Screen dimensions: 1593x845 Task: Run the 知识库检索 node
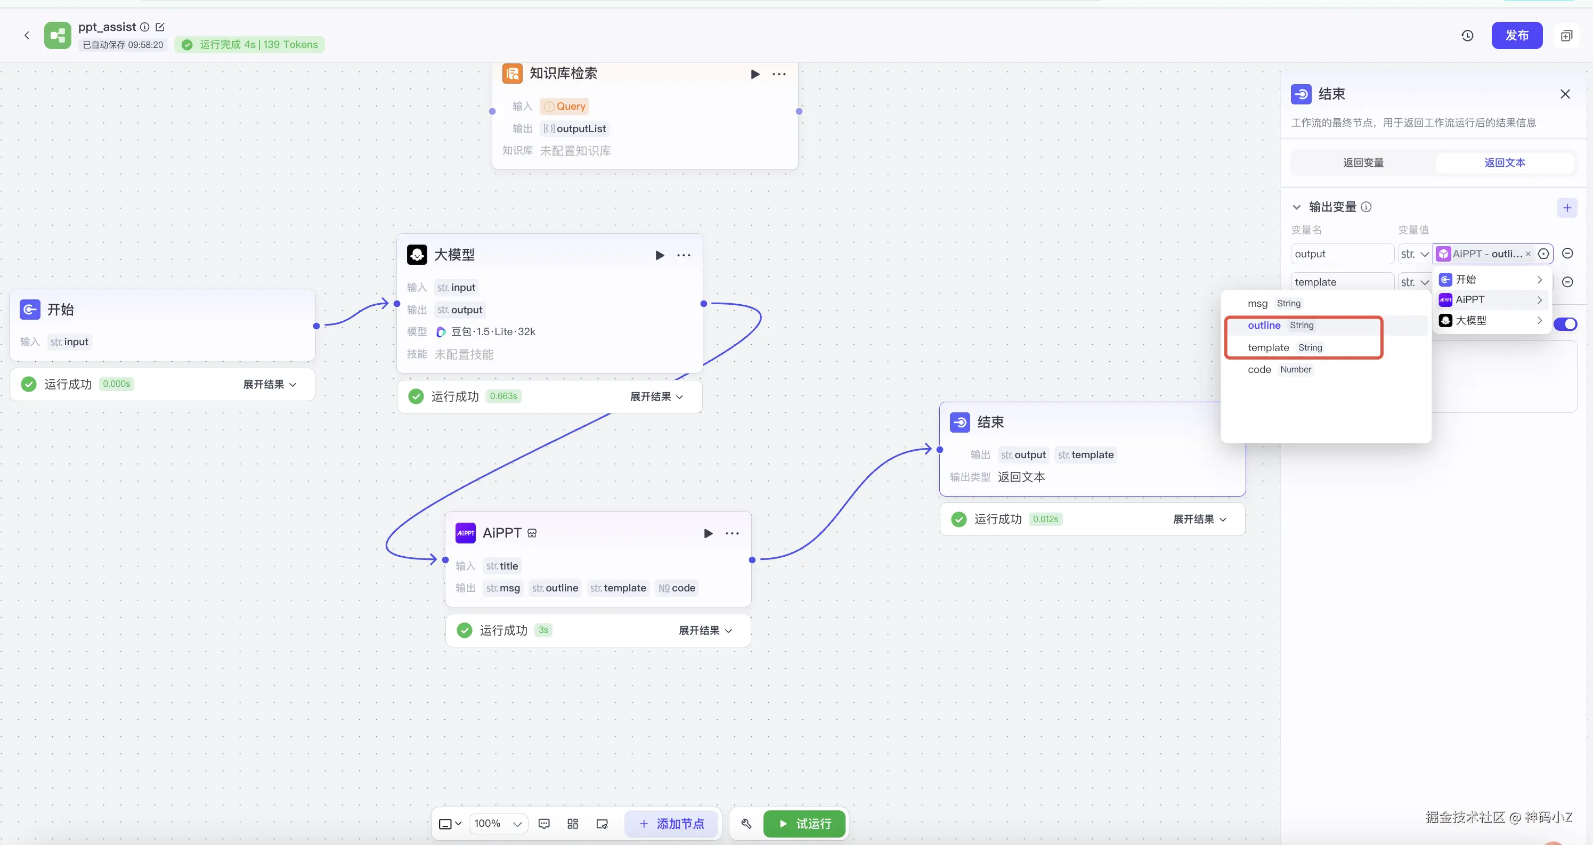coord(754,74)
